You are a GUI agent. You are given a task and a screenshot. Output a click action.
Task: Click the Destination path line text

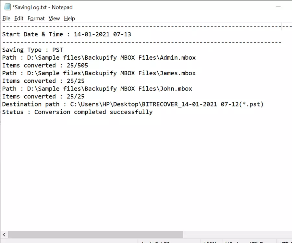click(133, 104)
